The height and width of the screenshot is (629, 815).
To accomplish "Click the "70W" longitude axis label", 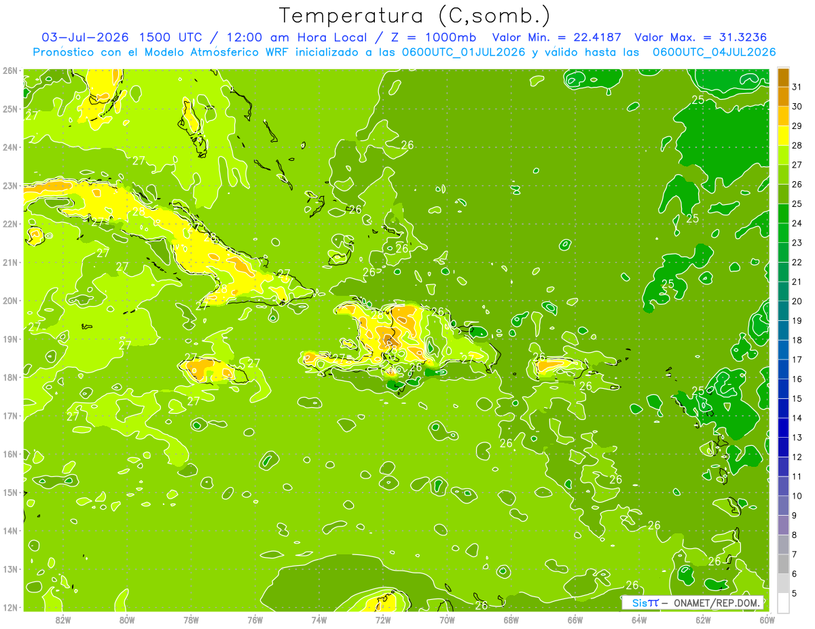I will point(447,620).
